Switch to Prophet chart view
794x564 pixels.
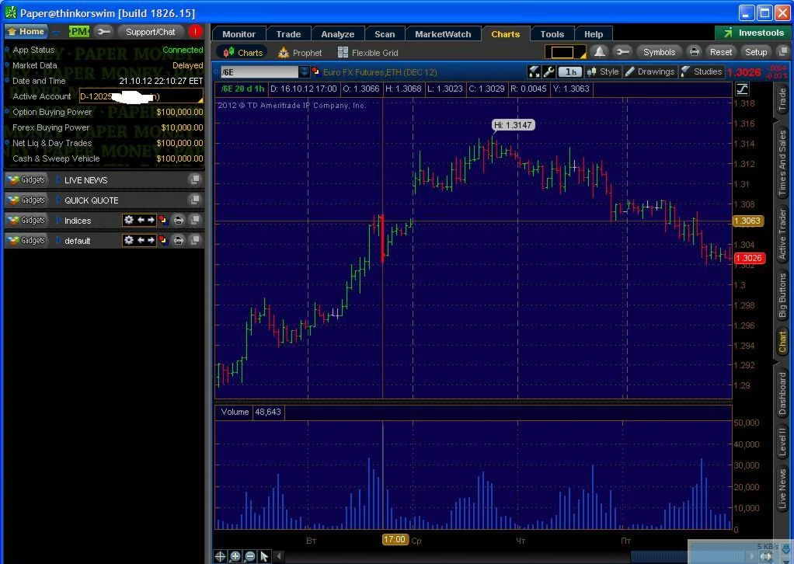pyautogui.click(x=301, y=53)
